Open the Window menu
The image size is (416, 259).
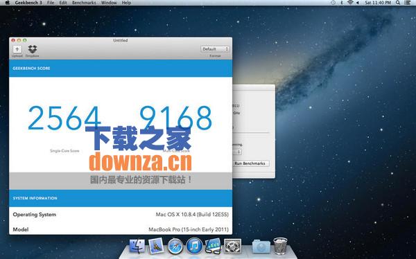click(109, 3)
